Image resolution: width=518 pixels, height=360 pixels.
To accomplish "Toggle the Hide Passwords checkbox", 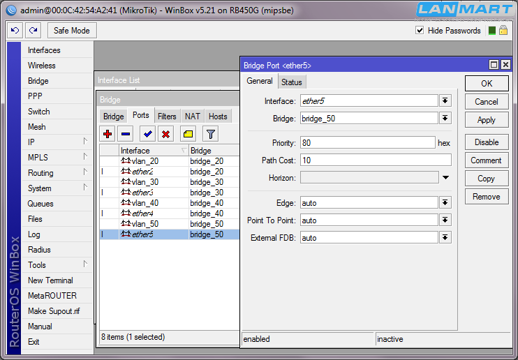I will (420, 31).
